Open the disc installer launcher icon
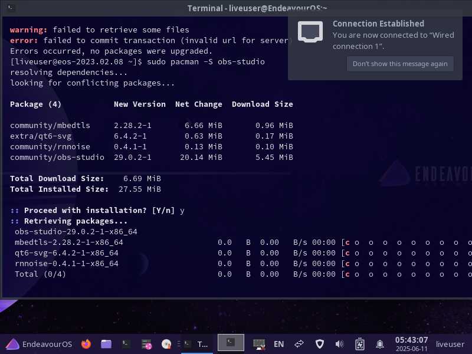The image size is (472, 354). pyautogui.click(x=166, y=344)
